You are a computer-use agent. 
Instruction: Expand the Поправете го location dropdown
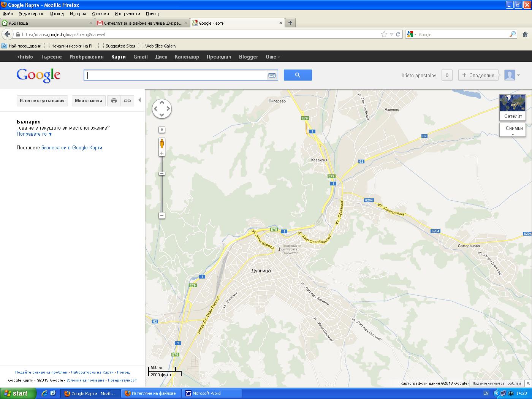click(34, 134)
